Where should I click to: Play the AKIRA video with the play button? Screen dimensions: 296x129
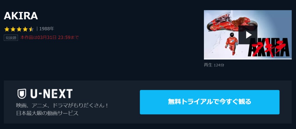point(248,35)
